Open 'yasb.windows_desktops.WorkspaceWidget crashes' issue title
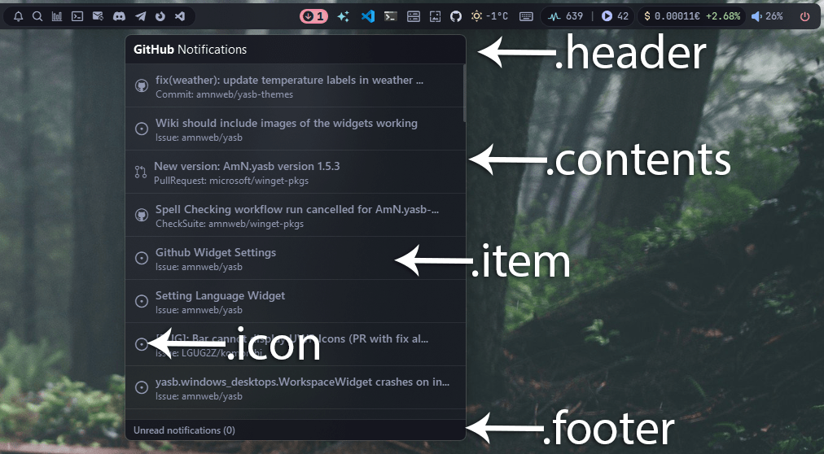 [302, 382]
